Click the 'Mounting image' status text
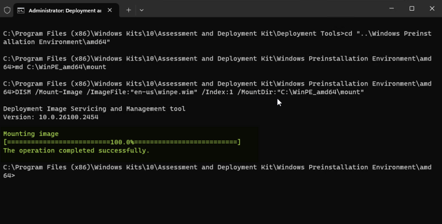This screenshot has width=442, height=224. click(31, 134)
